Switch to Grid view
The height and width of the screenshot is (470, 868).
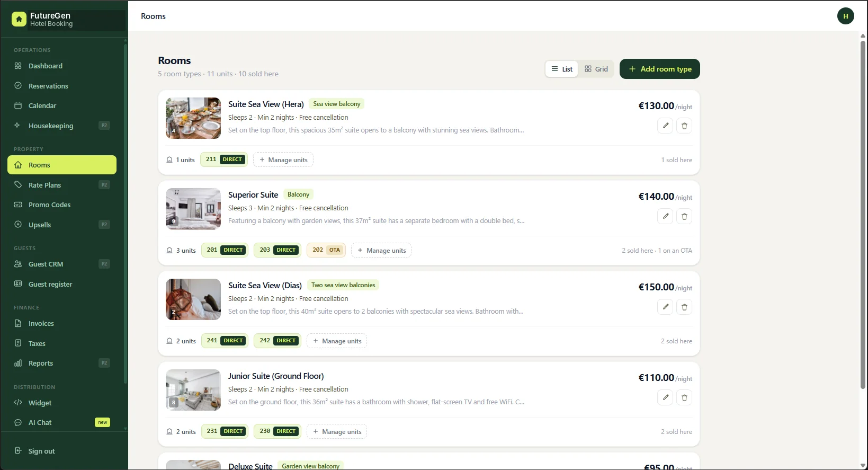coord(596,69)
